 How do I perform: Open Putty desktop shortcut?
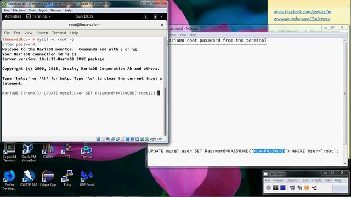pos(67,178)
